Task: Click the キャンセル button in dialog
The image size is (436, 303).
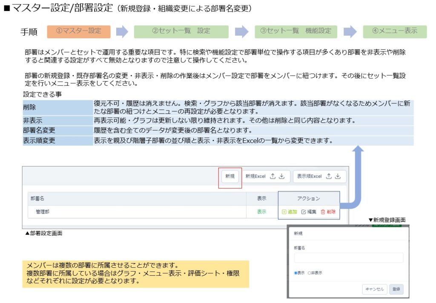Action: point(375,289)
